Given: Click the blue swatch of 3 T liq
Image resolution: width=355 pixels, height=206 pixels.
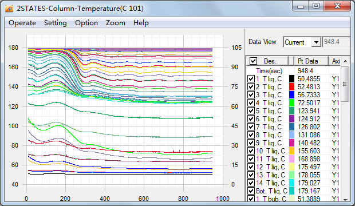Looking at the screenshot, I should 291,94.
